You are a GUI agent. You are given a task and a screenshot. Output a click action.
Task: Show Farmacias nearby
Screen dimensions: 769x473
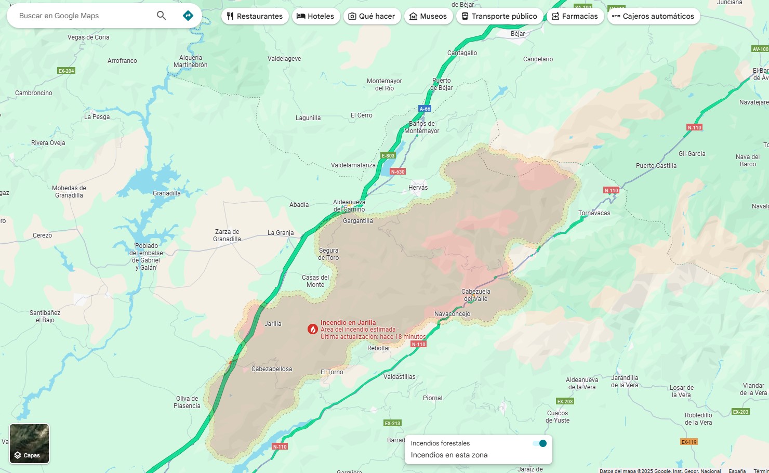[575, 16]
